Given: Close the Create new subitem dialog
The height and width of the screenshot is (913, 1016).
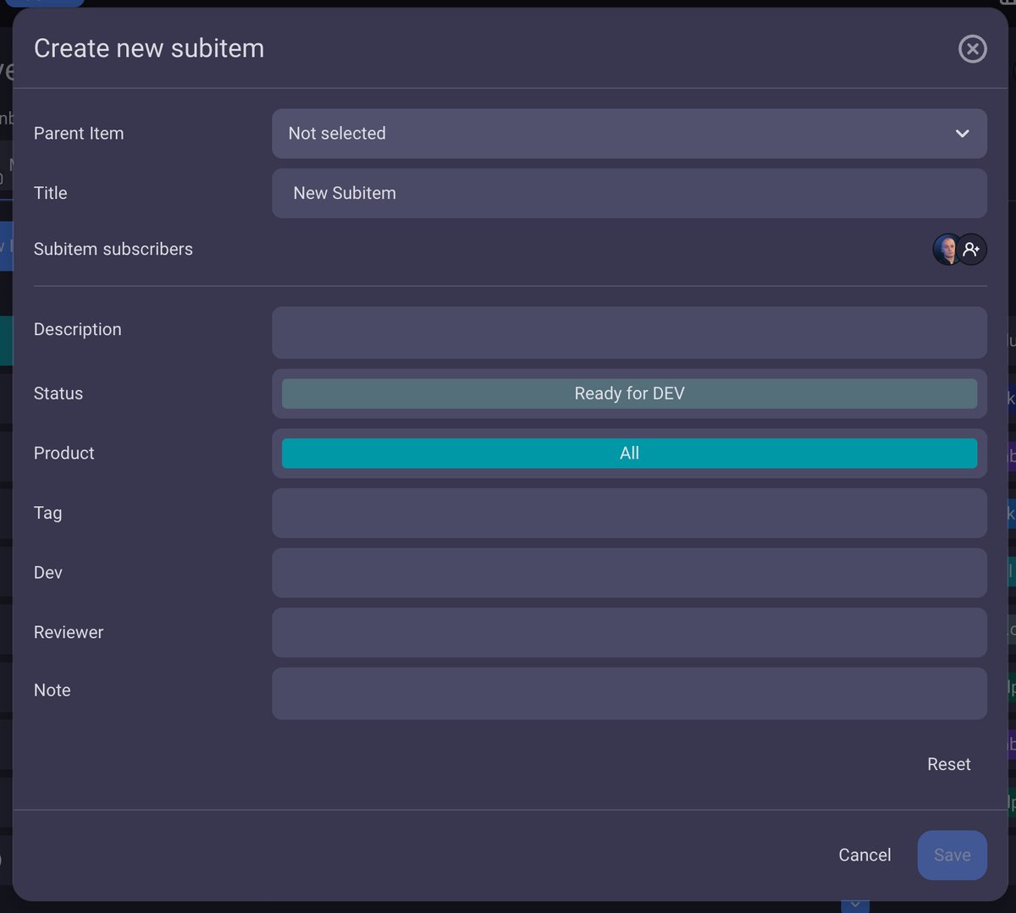Looking at the screenshot, I should [x=972, y=49].
